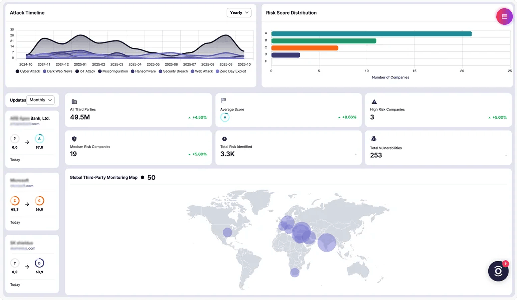Open the Microsoft update card title
The image size is (517, 300).
click(x=20, y=180)
